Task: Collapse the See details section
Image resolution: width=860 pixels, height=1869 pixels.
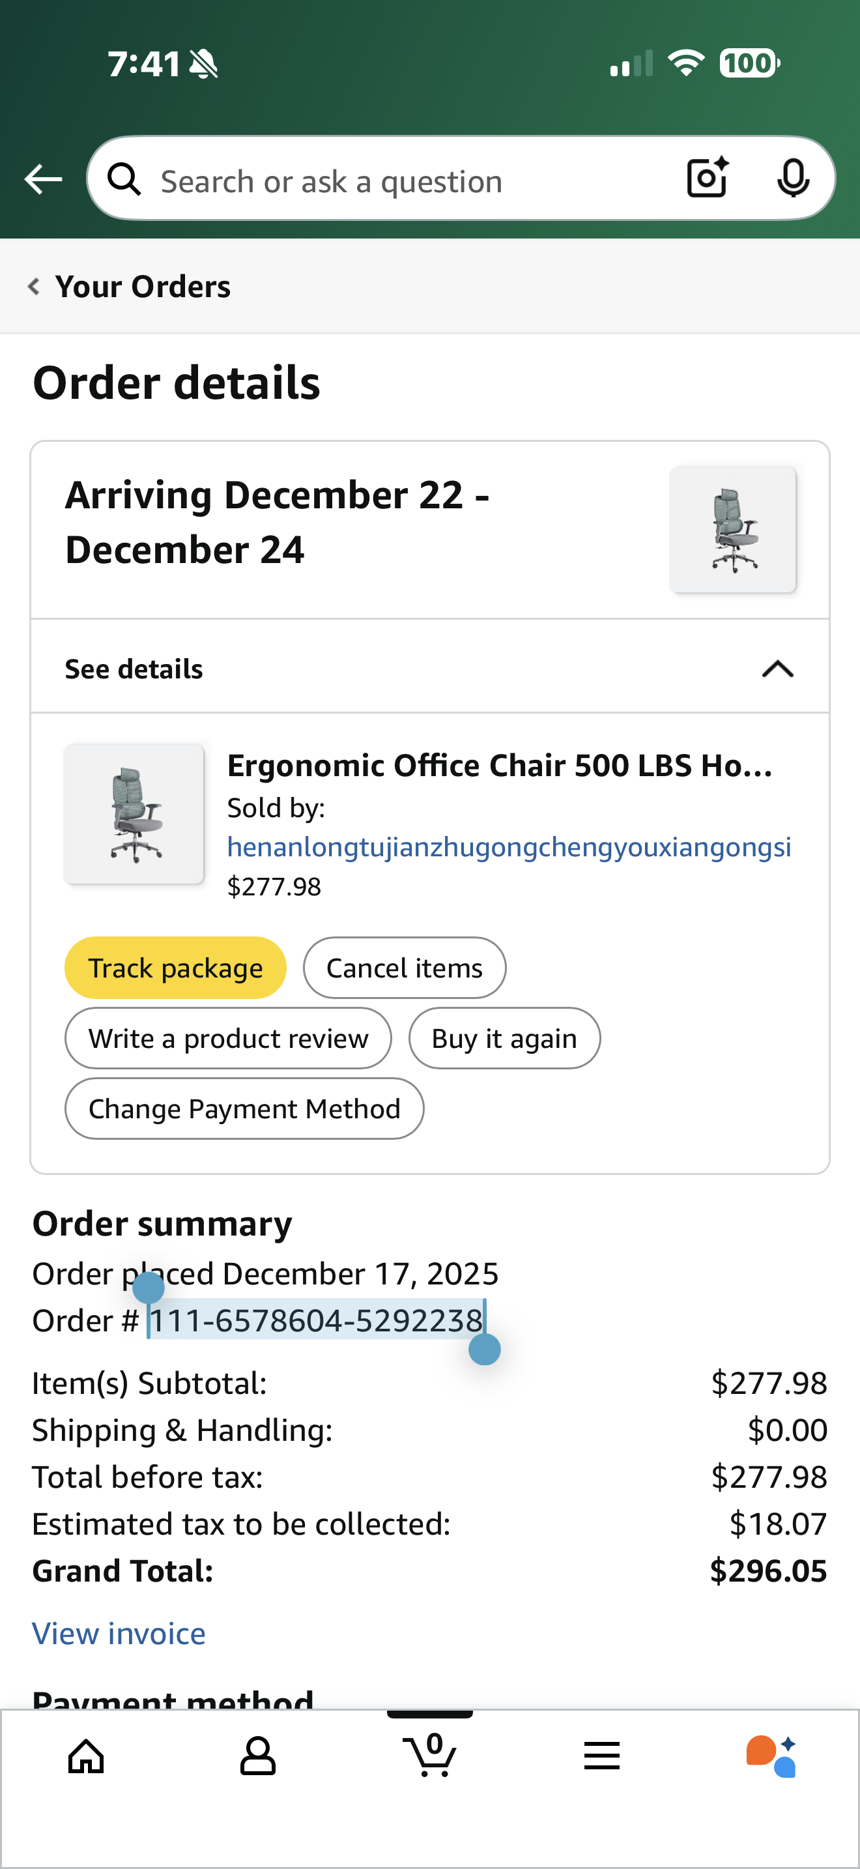Action: pos(777,668)
